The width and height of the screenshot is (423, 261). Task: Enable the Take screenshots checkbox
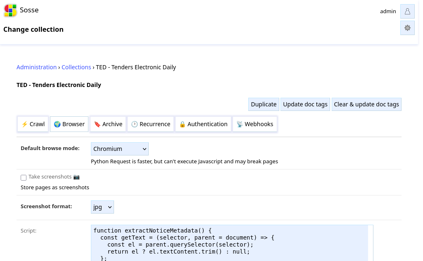click(x=24, y=177)
